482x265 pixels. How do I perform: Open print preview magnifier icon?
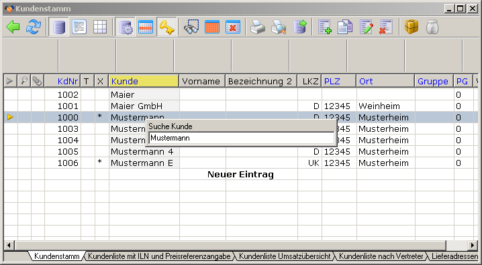279,27
